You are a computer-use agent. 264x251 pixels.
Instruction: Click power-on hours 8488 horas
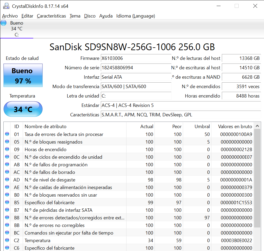pos(241,96)
